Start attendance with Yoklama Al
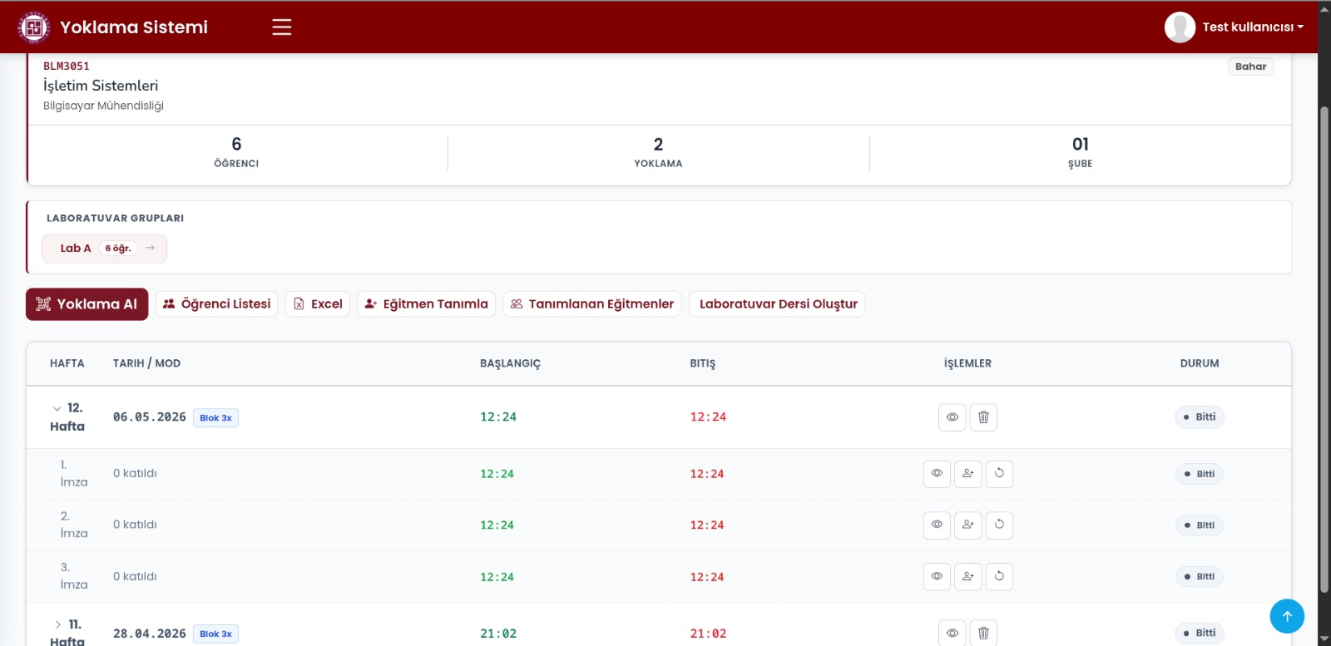Screen dimensions: 1331x646 pyautogui.click(x=87, y=304)
